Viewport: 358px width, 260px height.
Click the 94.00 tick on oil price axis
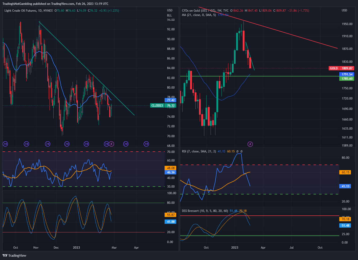pos(171,20)
